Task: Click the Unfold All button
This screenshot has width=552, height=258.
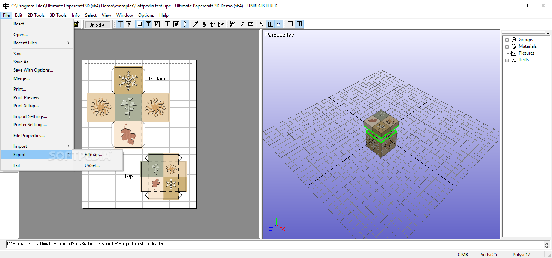Action: [98, 25]
